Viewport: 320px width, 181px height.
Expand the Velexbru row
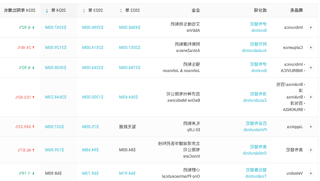tap(311, 173)
